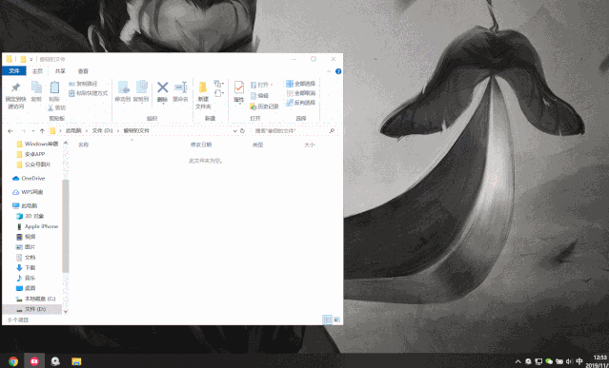Click the Properties checkmark icon
This screenshot has width=609, height=368.
[x=239, y=87]
